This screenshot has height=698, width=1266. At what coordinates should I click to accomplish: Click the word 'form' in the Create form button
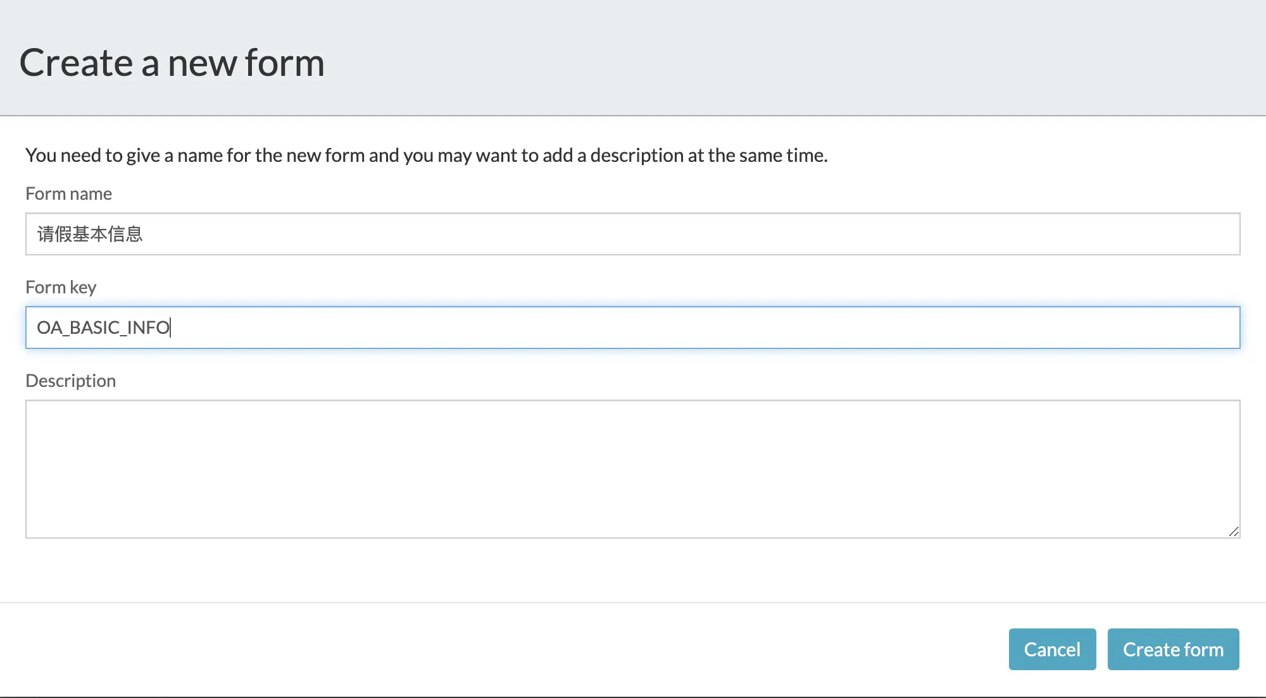point(1203,649)
